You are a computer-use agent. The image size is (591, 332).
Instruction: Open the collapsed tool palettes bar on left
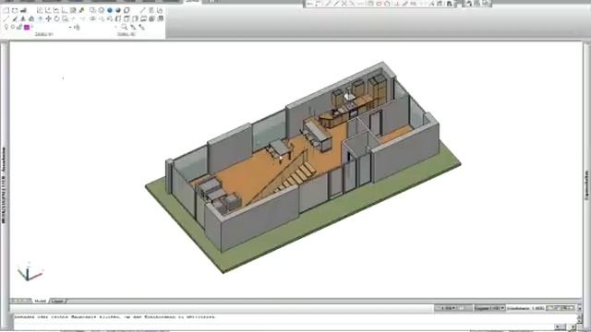coord(4,184)
